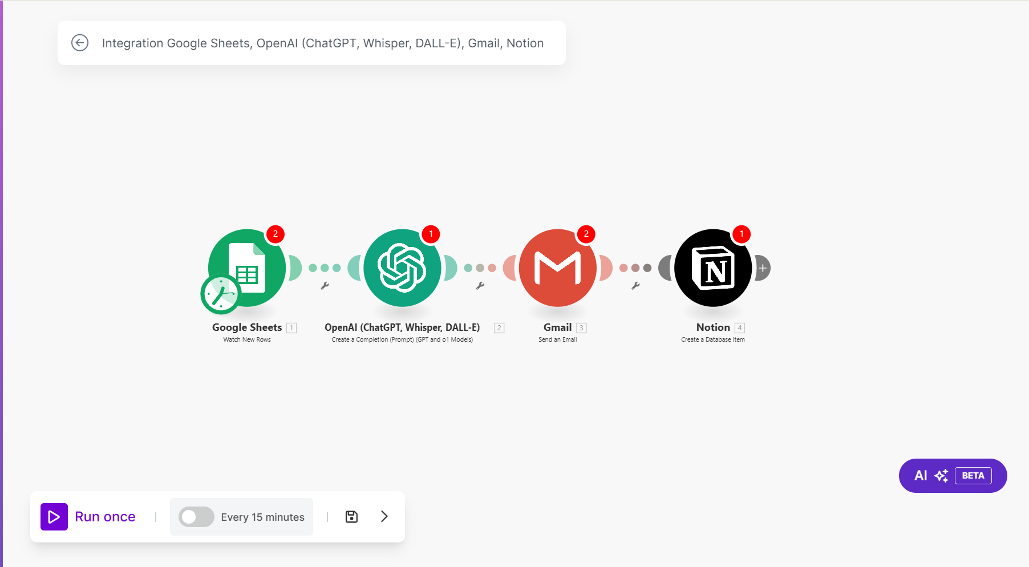
Task: Click the BETA tag in AI button
Action: (x=973, y=476)
